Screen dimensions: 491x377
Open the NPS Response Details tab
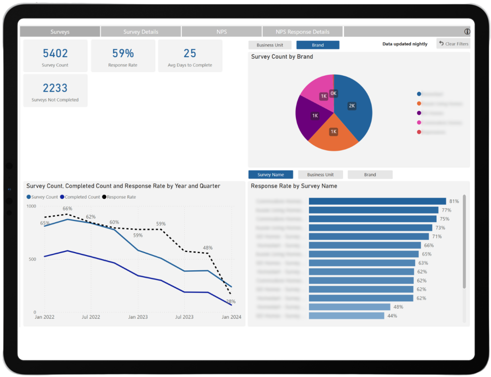[x=303, y=31]
